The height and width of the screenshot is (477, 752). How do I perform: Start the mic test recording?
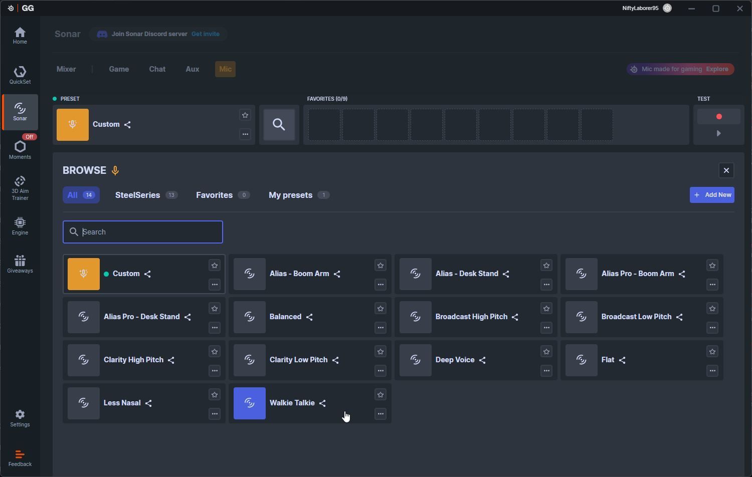point(718,116)
